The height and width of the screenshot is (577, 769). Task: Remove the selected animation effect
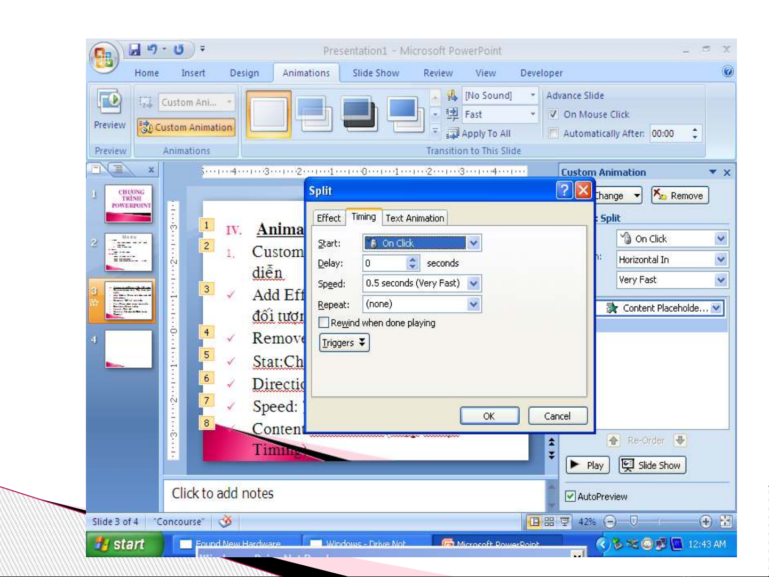coord(680,195)
